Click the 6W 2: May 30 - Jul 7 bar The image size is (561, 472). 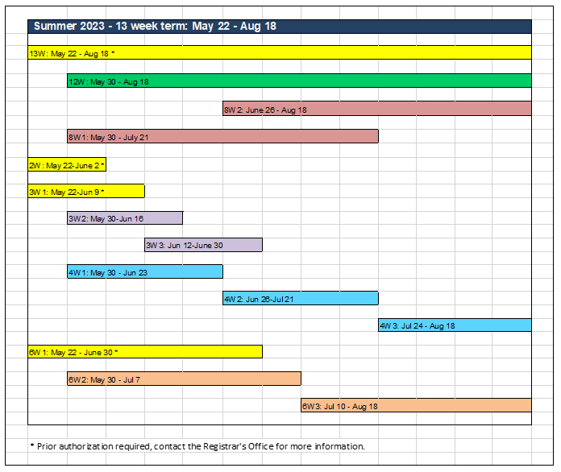[184, 379]
